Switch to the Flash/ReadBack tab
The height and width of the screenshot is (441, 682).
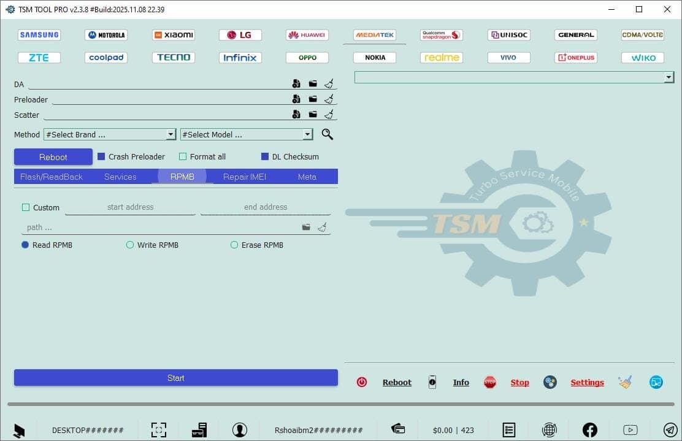click(52, 177)
